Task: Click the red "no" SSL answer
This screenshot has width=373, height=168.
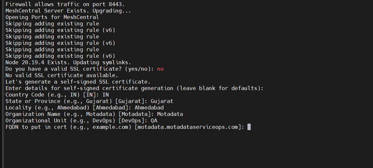Action: (160, 69)
